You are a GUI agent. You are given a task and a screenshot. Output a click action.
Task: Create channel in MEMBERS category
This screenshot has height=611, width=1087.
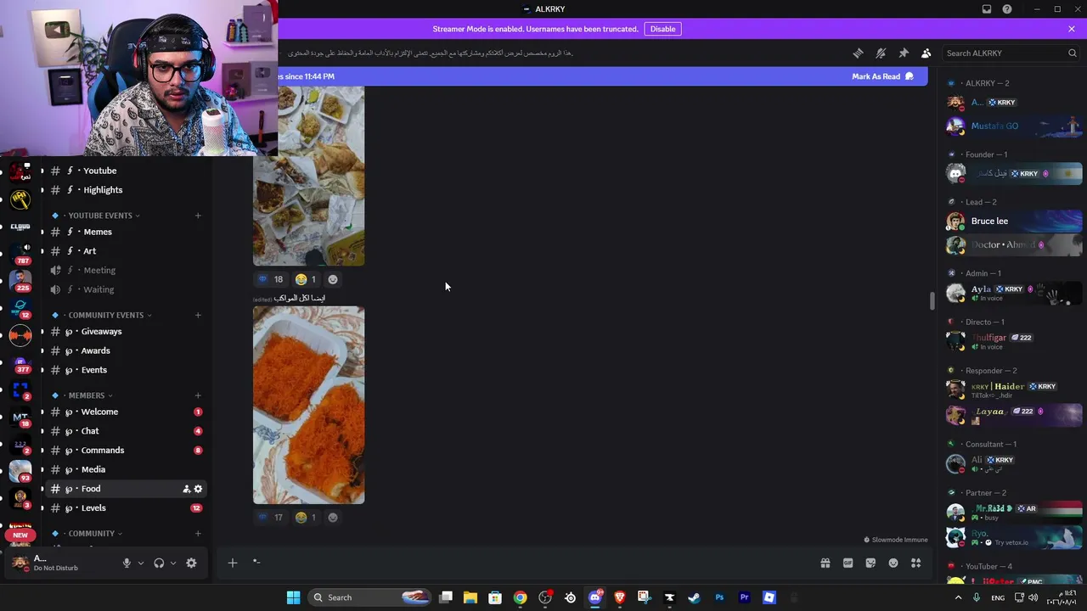(x=198, y=395)
